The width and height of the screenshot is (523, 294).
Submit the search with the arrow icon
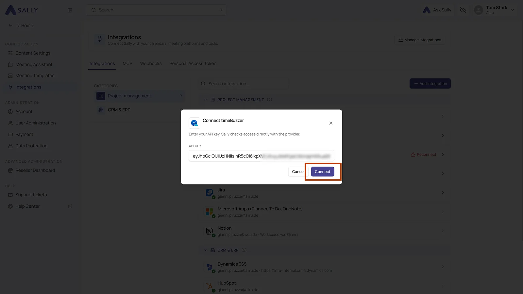(221, 10)
